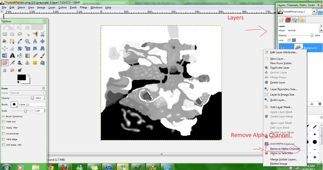This screenshot has width=323, height=170.
Task: Open the Forbid6Terrain.png-2 image selector dropdown
Action: click(314, 12)
